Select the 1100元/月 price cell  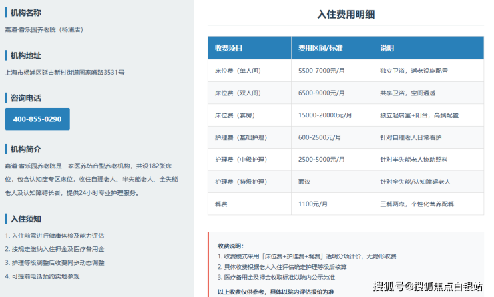(x=332, y=204)
